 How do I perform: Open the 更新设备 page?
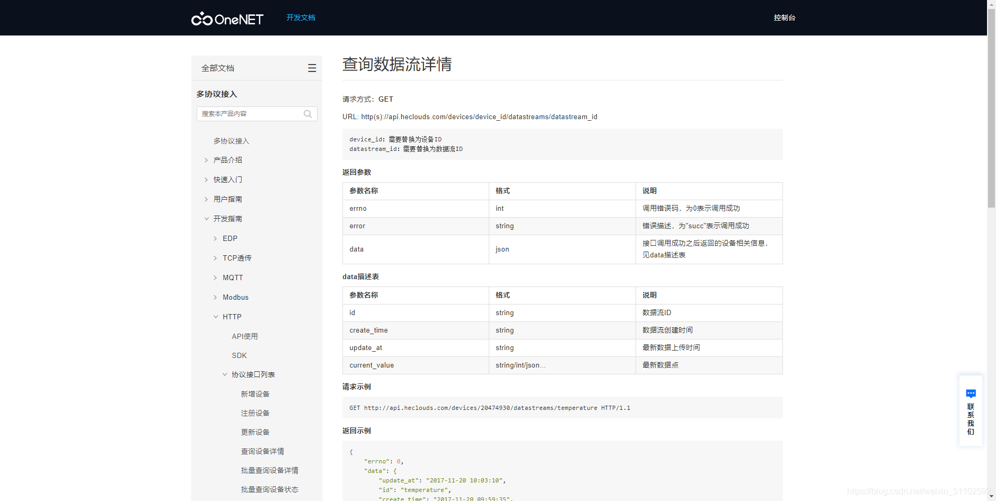[255, 432]
